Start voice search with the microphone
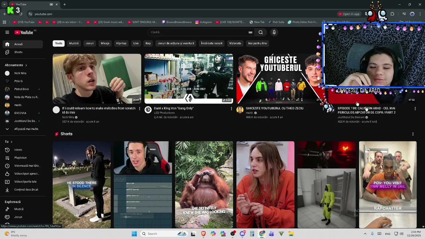 point(274,32)
